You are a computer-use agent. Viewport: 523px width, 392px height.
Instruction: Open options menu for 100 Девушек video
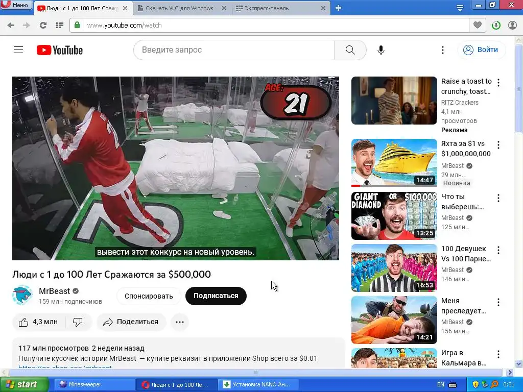click(498, 250)
